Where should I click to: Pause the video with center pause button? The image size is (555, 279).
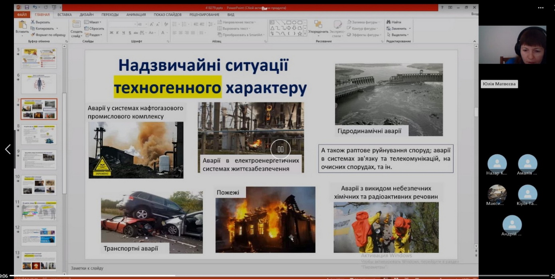pyautogui.click(x=280, y=149)
